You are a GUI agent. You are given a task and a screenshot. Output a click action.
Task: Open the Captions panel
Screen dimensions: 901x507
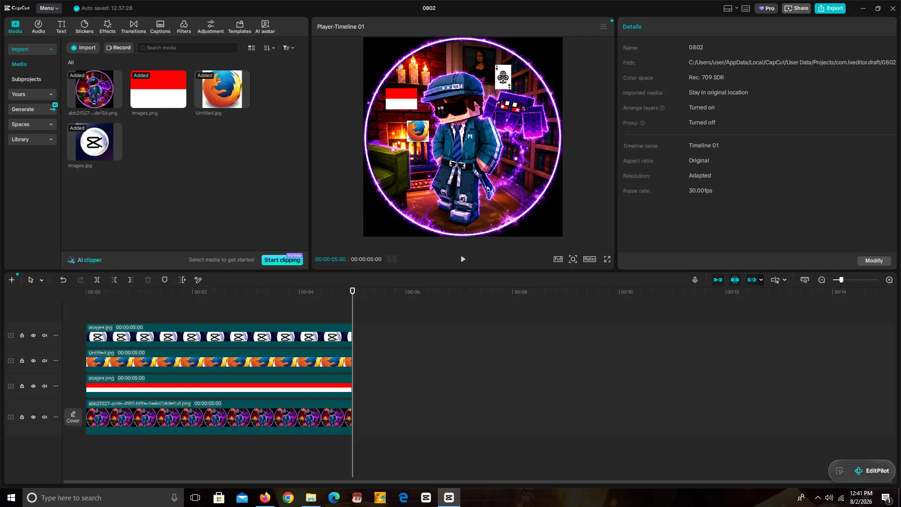(x=160, y=27)
